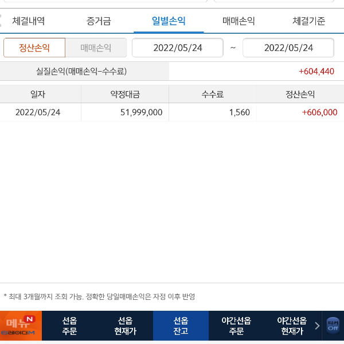Go to the 매매손익 tab in top bar
The image size is (344, 344).
click(x=239, y=21)
